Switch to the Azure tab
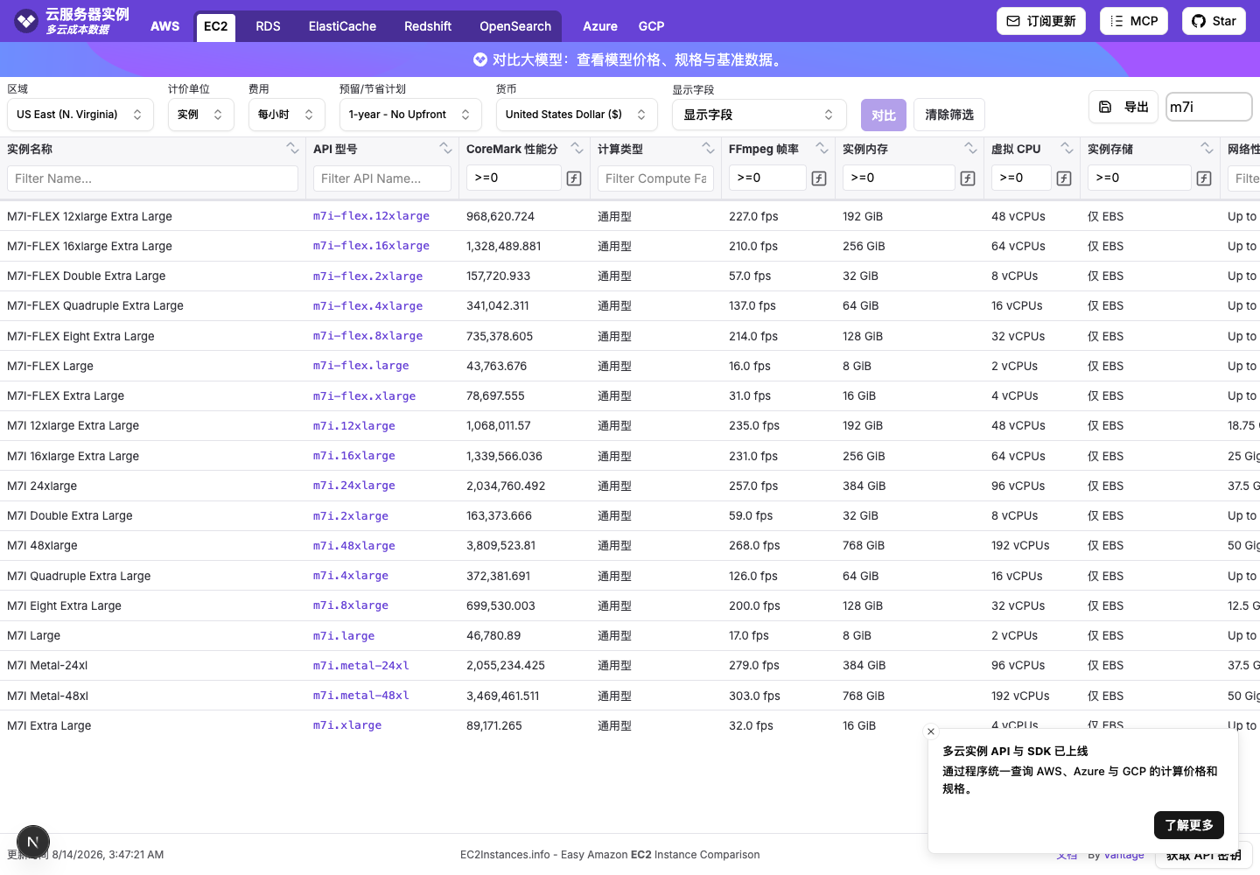The image size is (1260, 875). pyautogui.click(x=600, y=26)
